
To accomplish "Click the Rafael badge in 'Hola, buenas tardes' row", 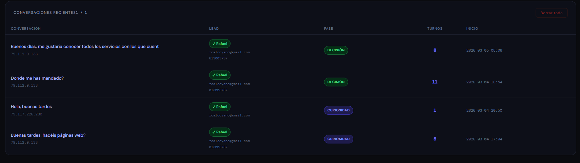I will point(220,107).
